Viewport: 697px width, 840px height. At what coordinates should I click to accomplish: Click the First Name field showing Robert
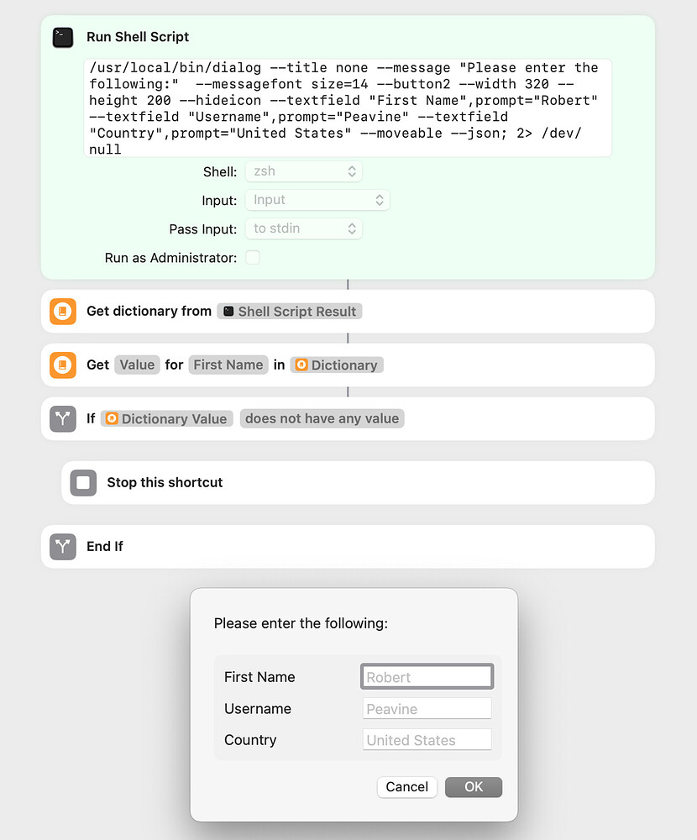(x=427, y=676)
